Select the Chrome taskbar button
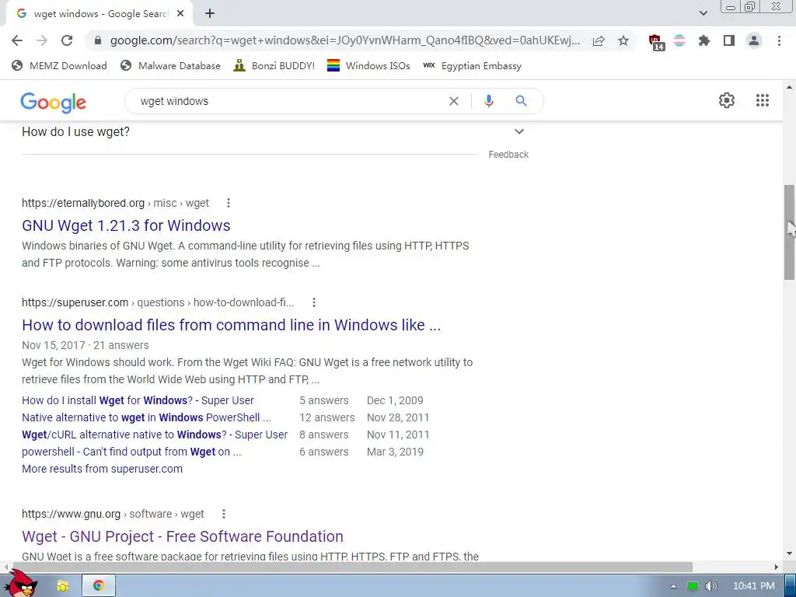The image size is (796, 597). (99, 586)
